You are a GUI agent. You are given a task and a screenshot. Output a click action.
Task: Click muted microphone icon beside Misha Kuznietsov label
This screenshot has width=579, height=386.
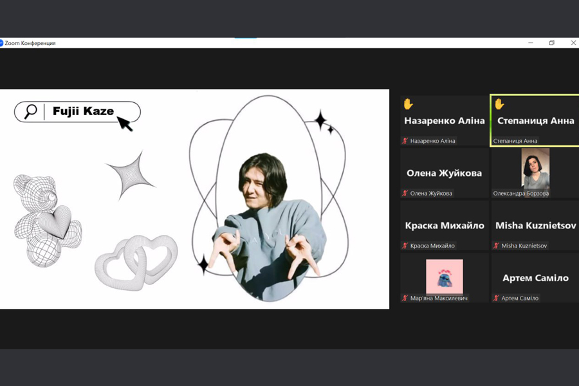click(496, 246)
